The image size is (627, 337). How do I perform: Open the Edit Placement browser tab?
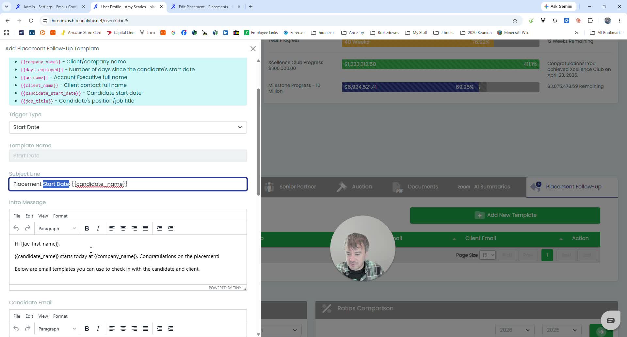206,7
